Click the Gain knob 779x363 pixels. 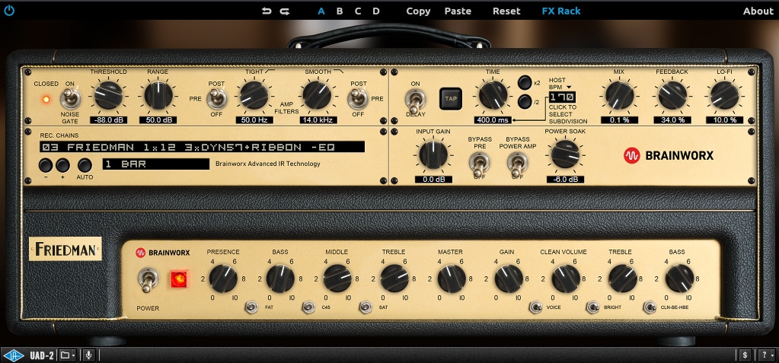(x=508, y=278)
